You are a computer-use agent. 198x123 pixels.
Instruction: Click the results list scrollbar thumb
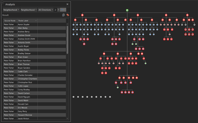[67, 40]
